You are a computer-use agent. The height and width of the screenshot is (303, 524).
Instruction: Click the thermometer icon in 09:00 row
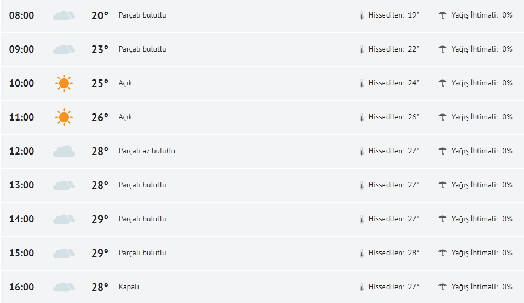click(x=361, y=49)
